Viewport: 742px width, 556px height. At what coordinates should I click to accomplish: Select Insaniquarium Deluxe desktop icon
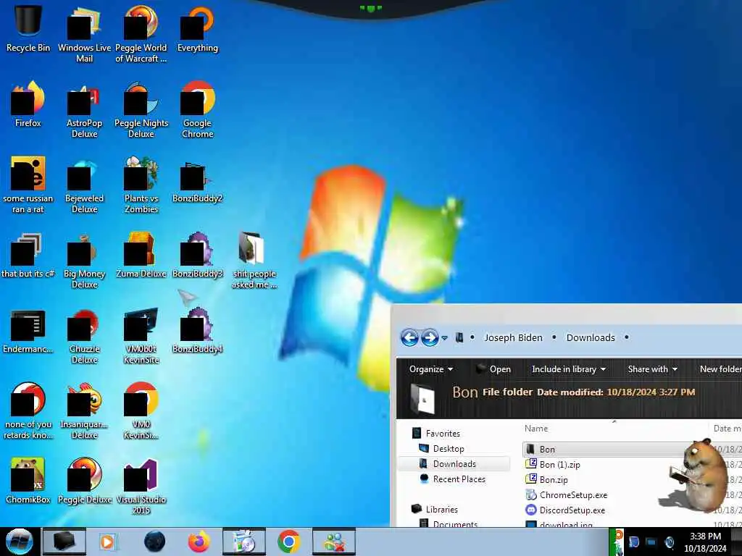(x=84, y=411)
